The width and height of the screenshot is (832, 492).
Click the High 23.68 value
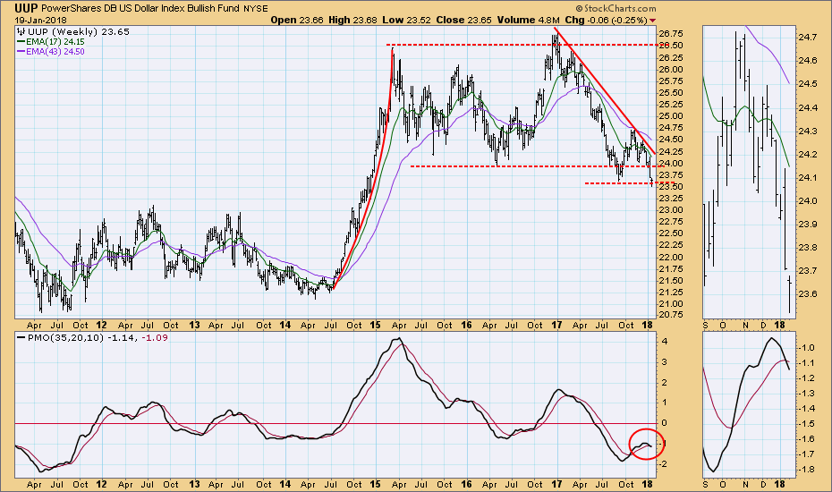click(x=352, y=20)
